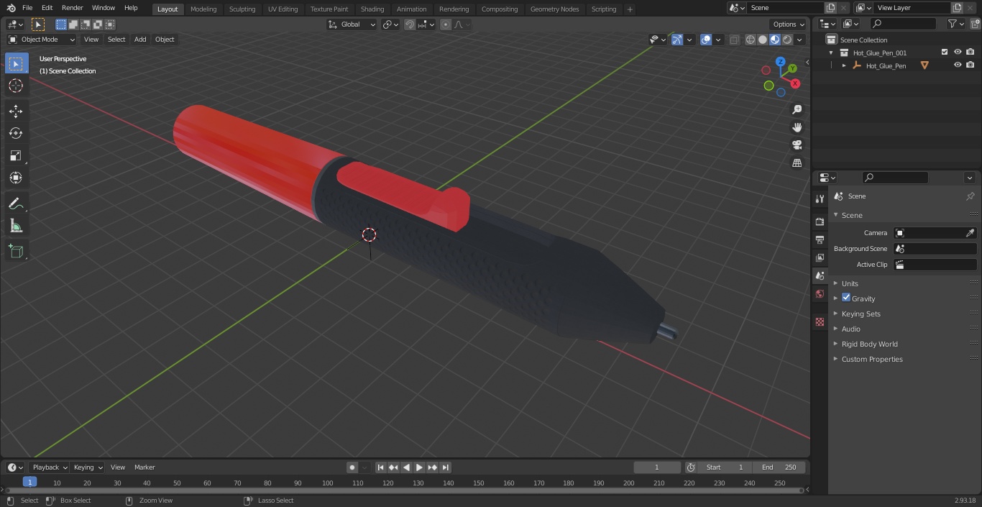Open the Add menu in viewport header
The width and height of the screenshot is (982, 507).
[140, 40]
